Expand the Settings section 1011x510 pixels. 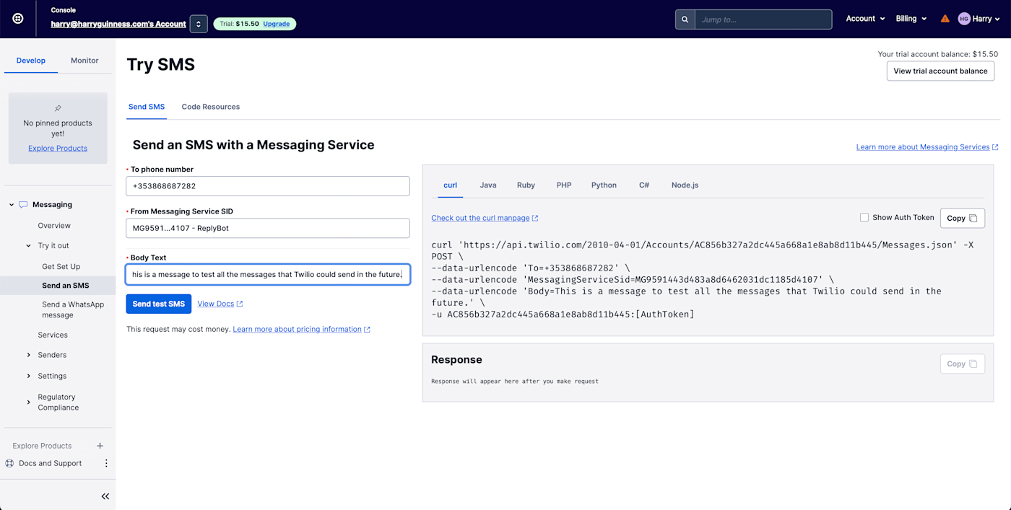(29, 376)
